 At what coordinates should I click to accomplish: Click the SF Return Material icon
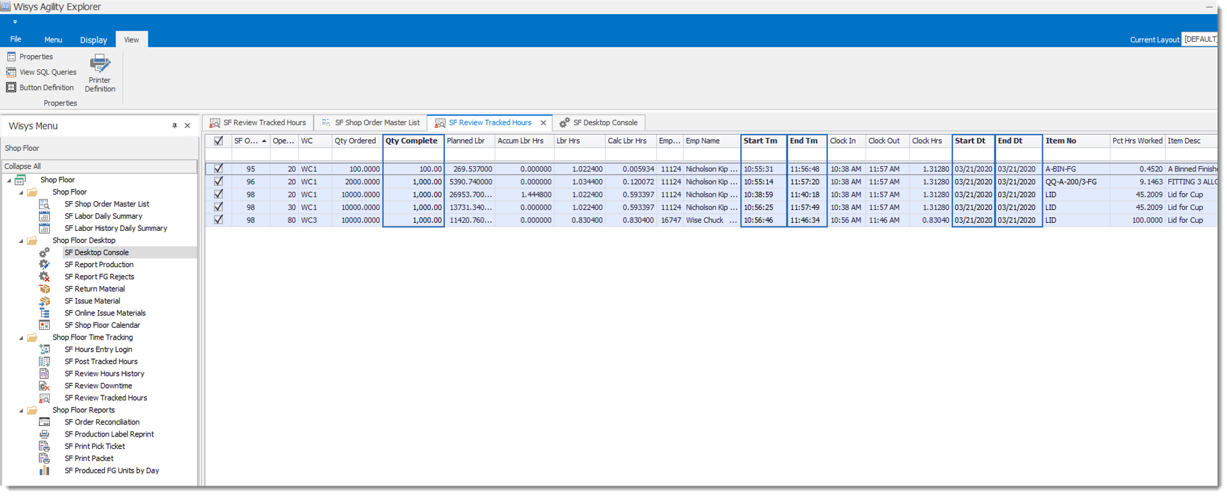tap(44, 289)
